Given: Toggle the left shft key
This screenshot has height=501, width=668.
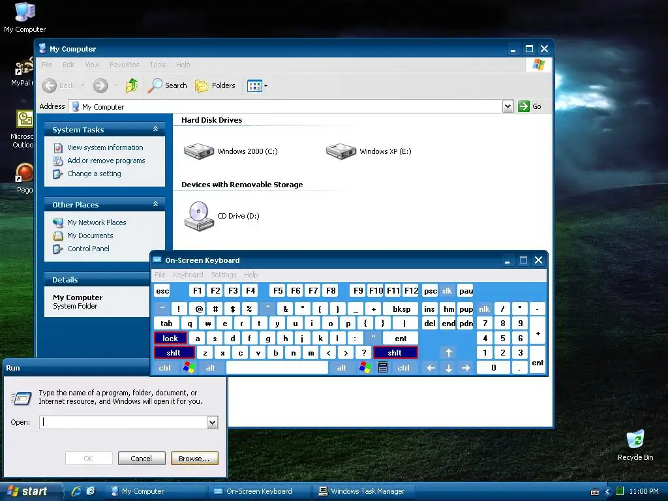Looking at the screenshot, I should click(174, 353).
